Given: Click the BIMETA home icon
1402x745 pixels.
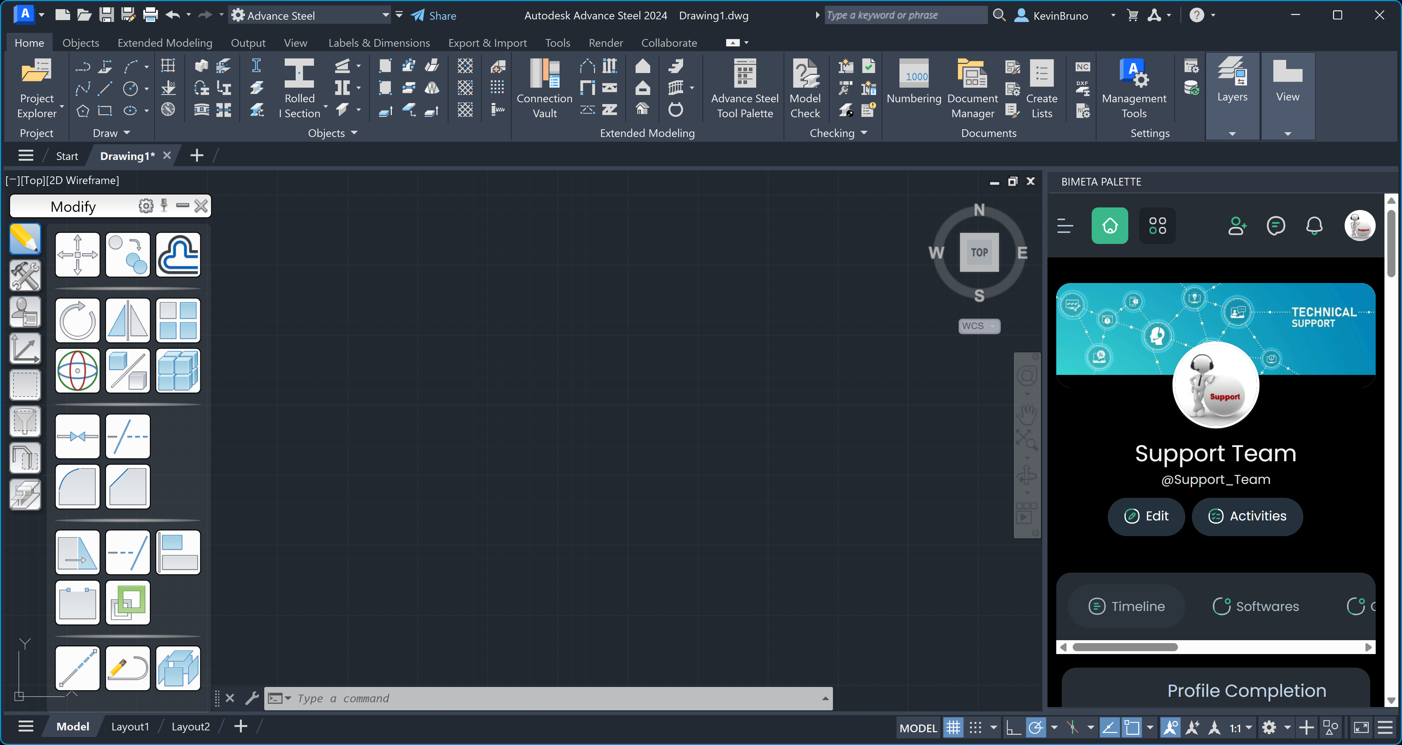Looking at the screenshot, I should (1110, 226).
